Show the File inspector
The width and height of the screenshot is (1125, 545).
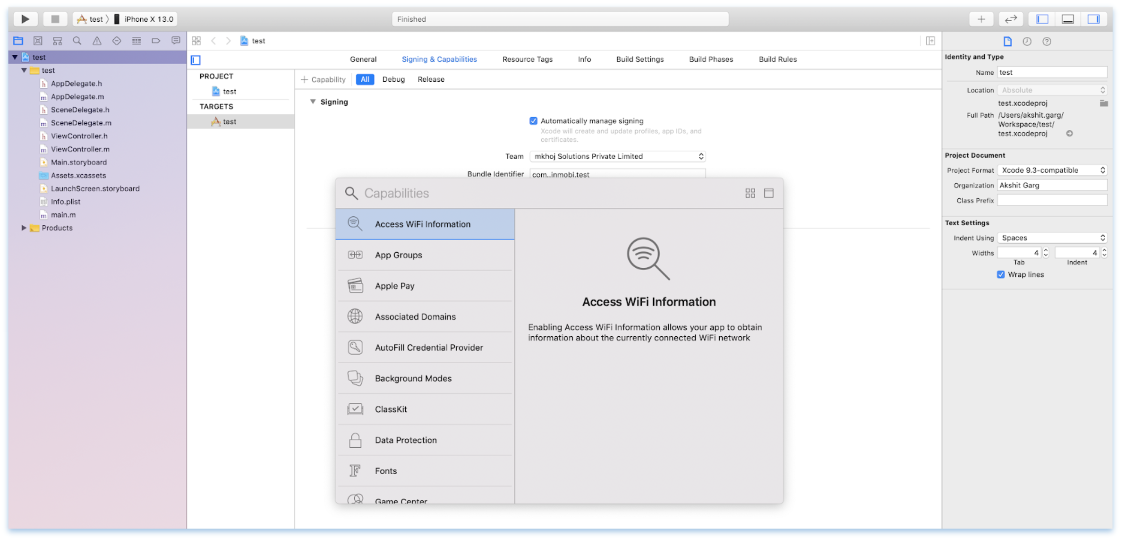1007,42
